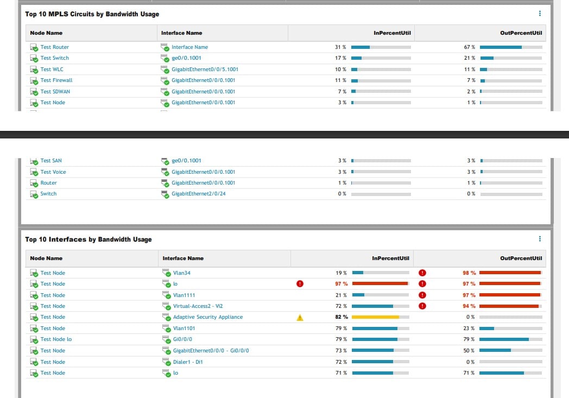The height and width of the screenshot is (398, 569).
Task: Click 67 % OutPercentUtil bar for Test Router
Action: 511,47
